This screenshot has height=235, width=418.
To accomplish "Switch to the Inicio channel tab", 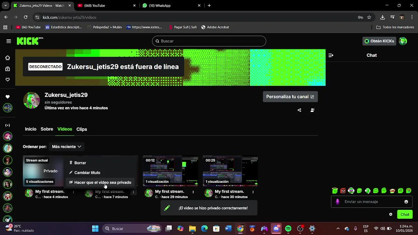I will pyautogui.click(x=31, y=129).
